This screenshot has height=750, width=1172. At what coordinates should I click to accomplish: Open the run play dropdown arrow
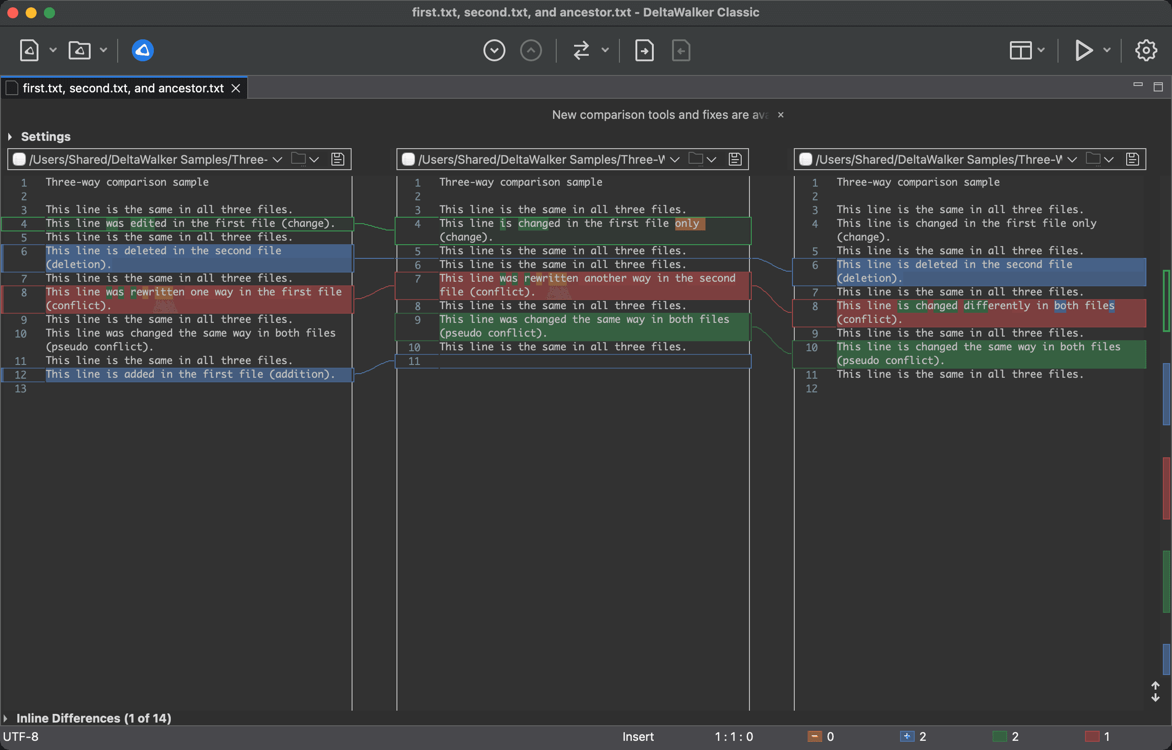1107,50
